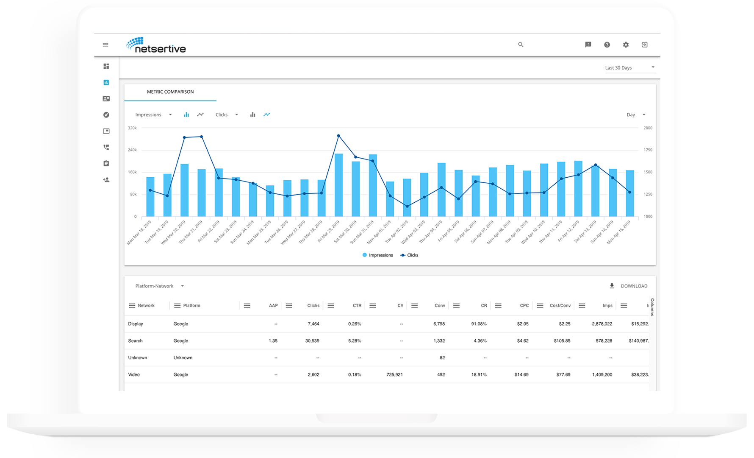Open the help question mark icon
This screenshot has width=754, height=458.
(x=607, y=45)
